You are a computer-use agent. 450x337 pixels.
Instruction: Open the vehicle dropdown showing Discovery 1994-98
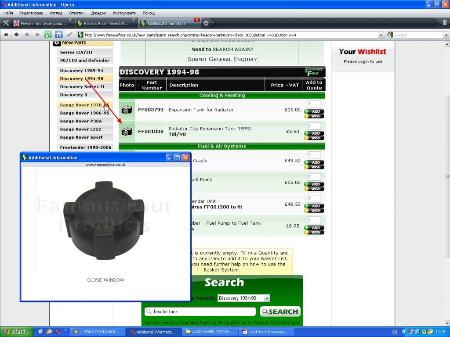click(x=243, y=298)
